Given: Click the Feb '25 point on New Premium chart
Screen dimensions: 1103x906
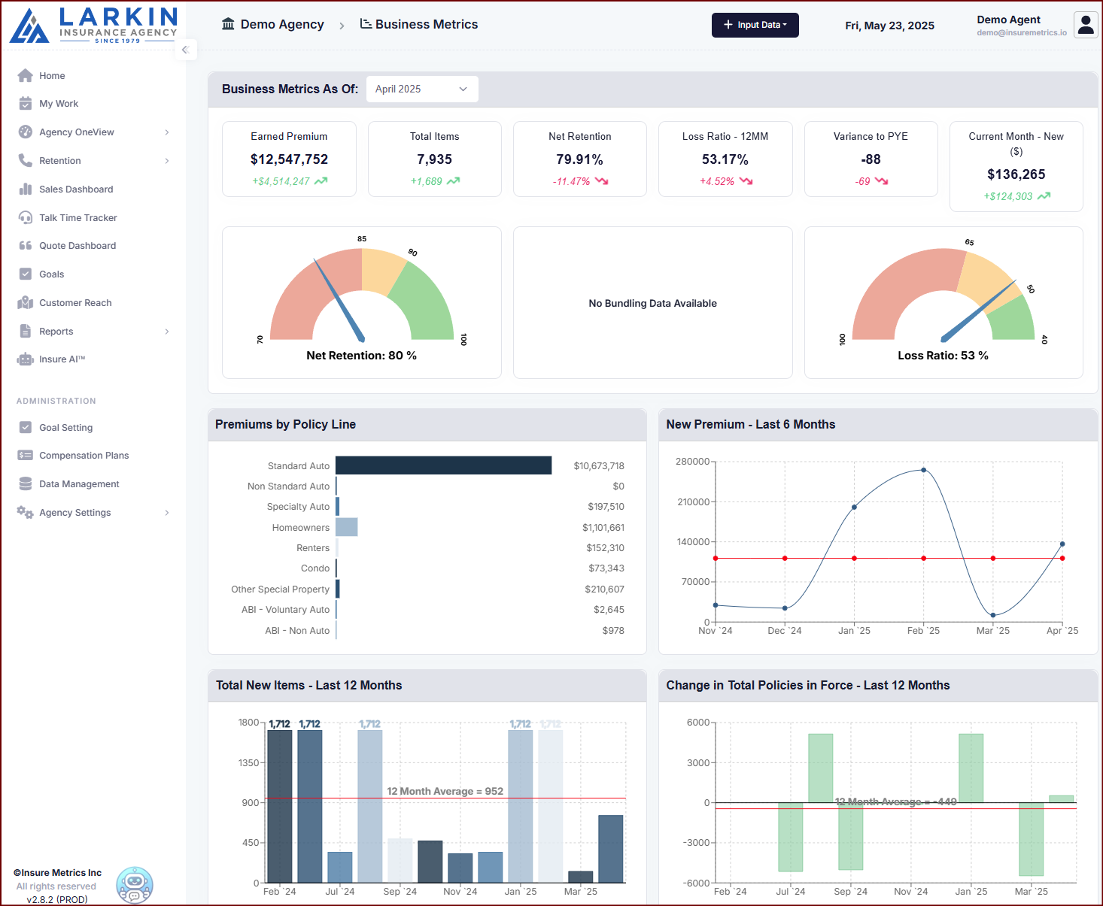Looking at the screenshot, I should 923,470.
